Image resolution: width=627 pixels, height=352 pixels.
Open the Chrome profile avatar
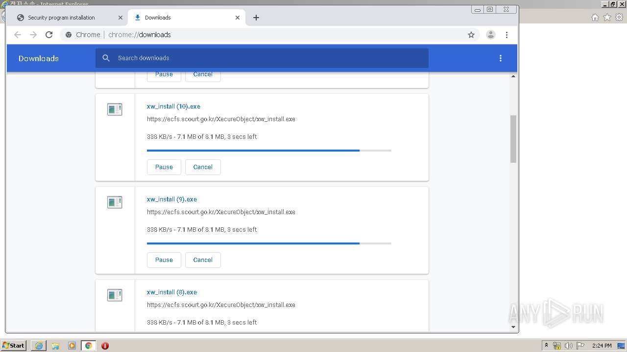490,35
